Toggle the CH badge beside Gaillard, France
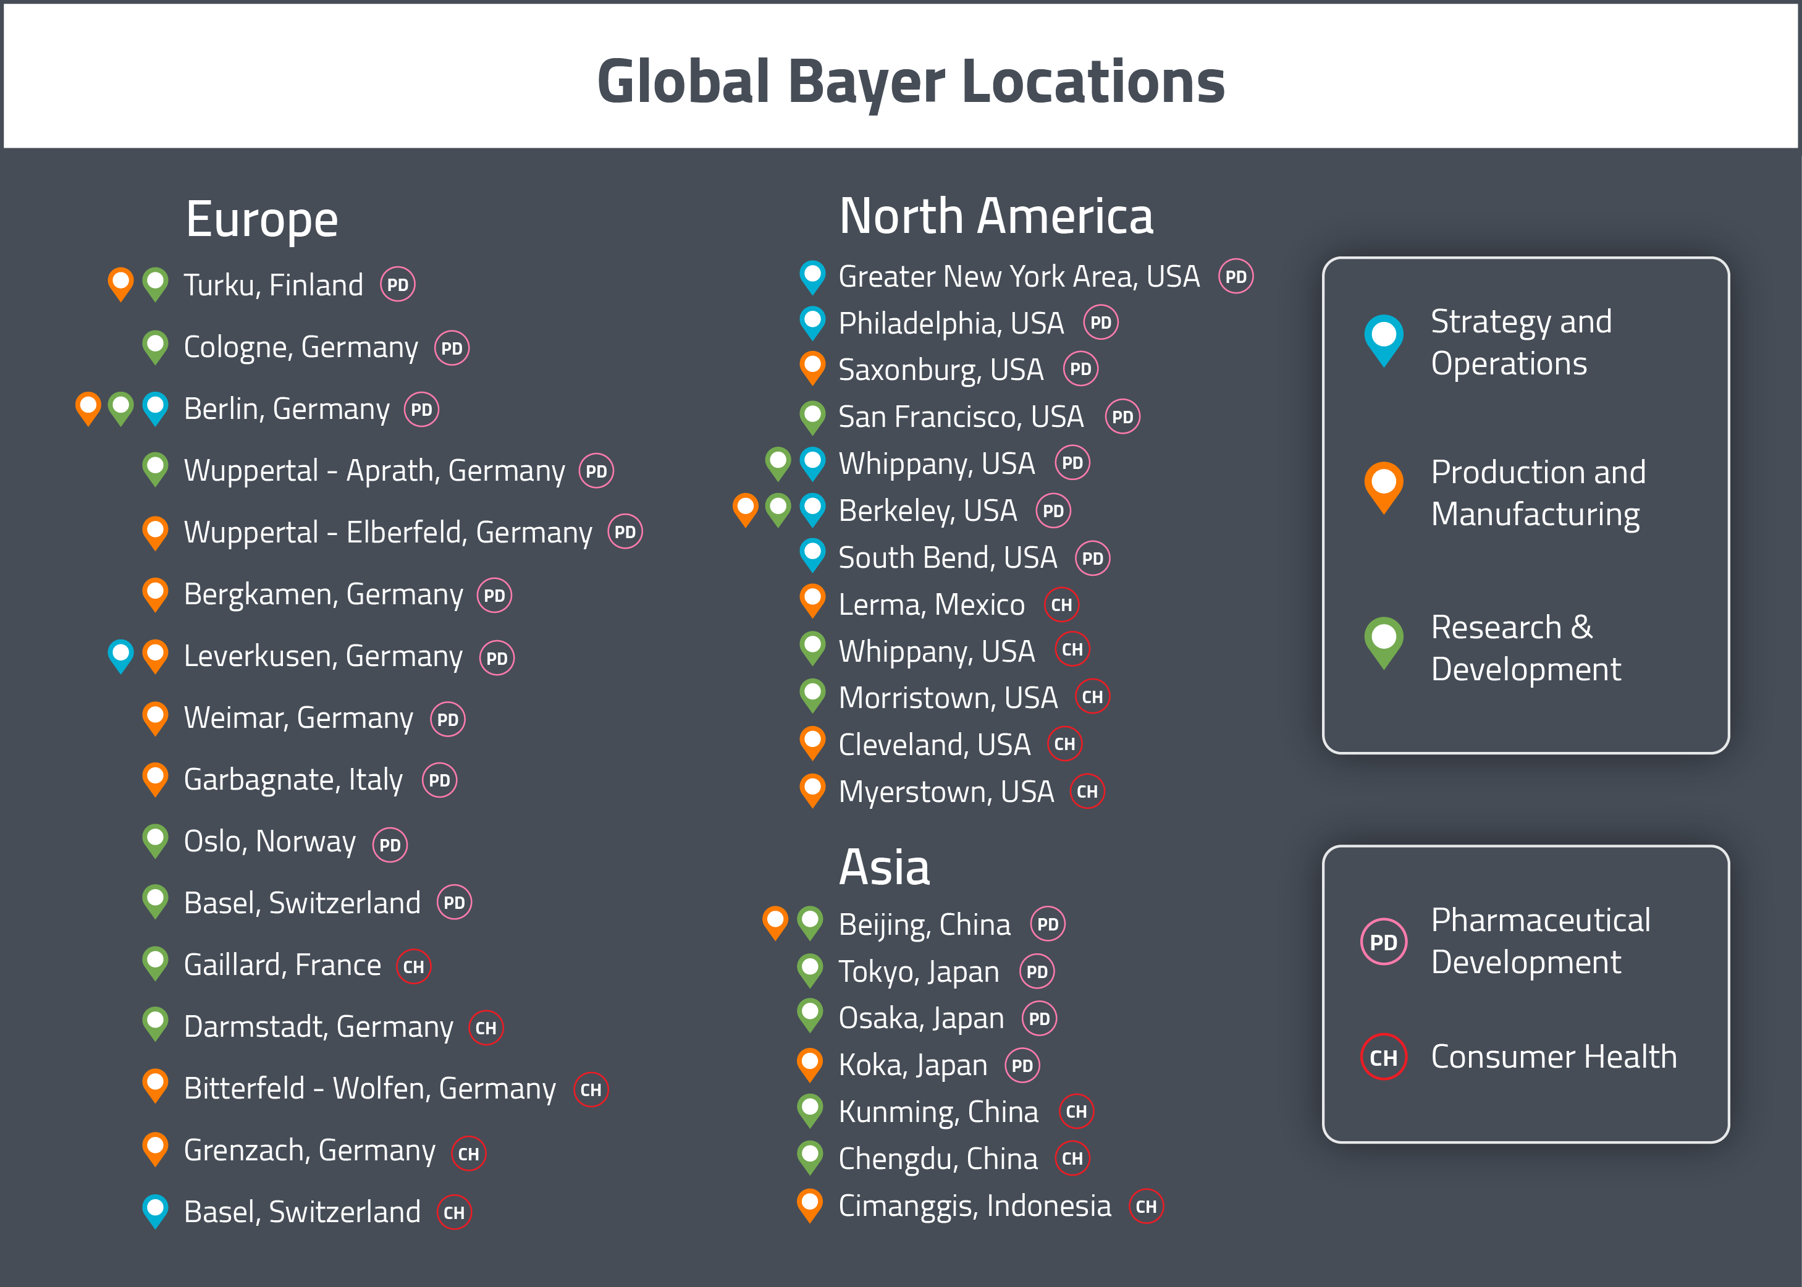The image size is (1802, 1287). (x=413, y=965)
